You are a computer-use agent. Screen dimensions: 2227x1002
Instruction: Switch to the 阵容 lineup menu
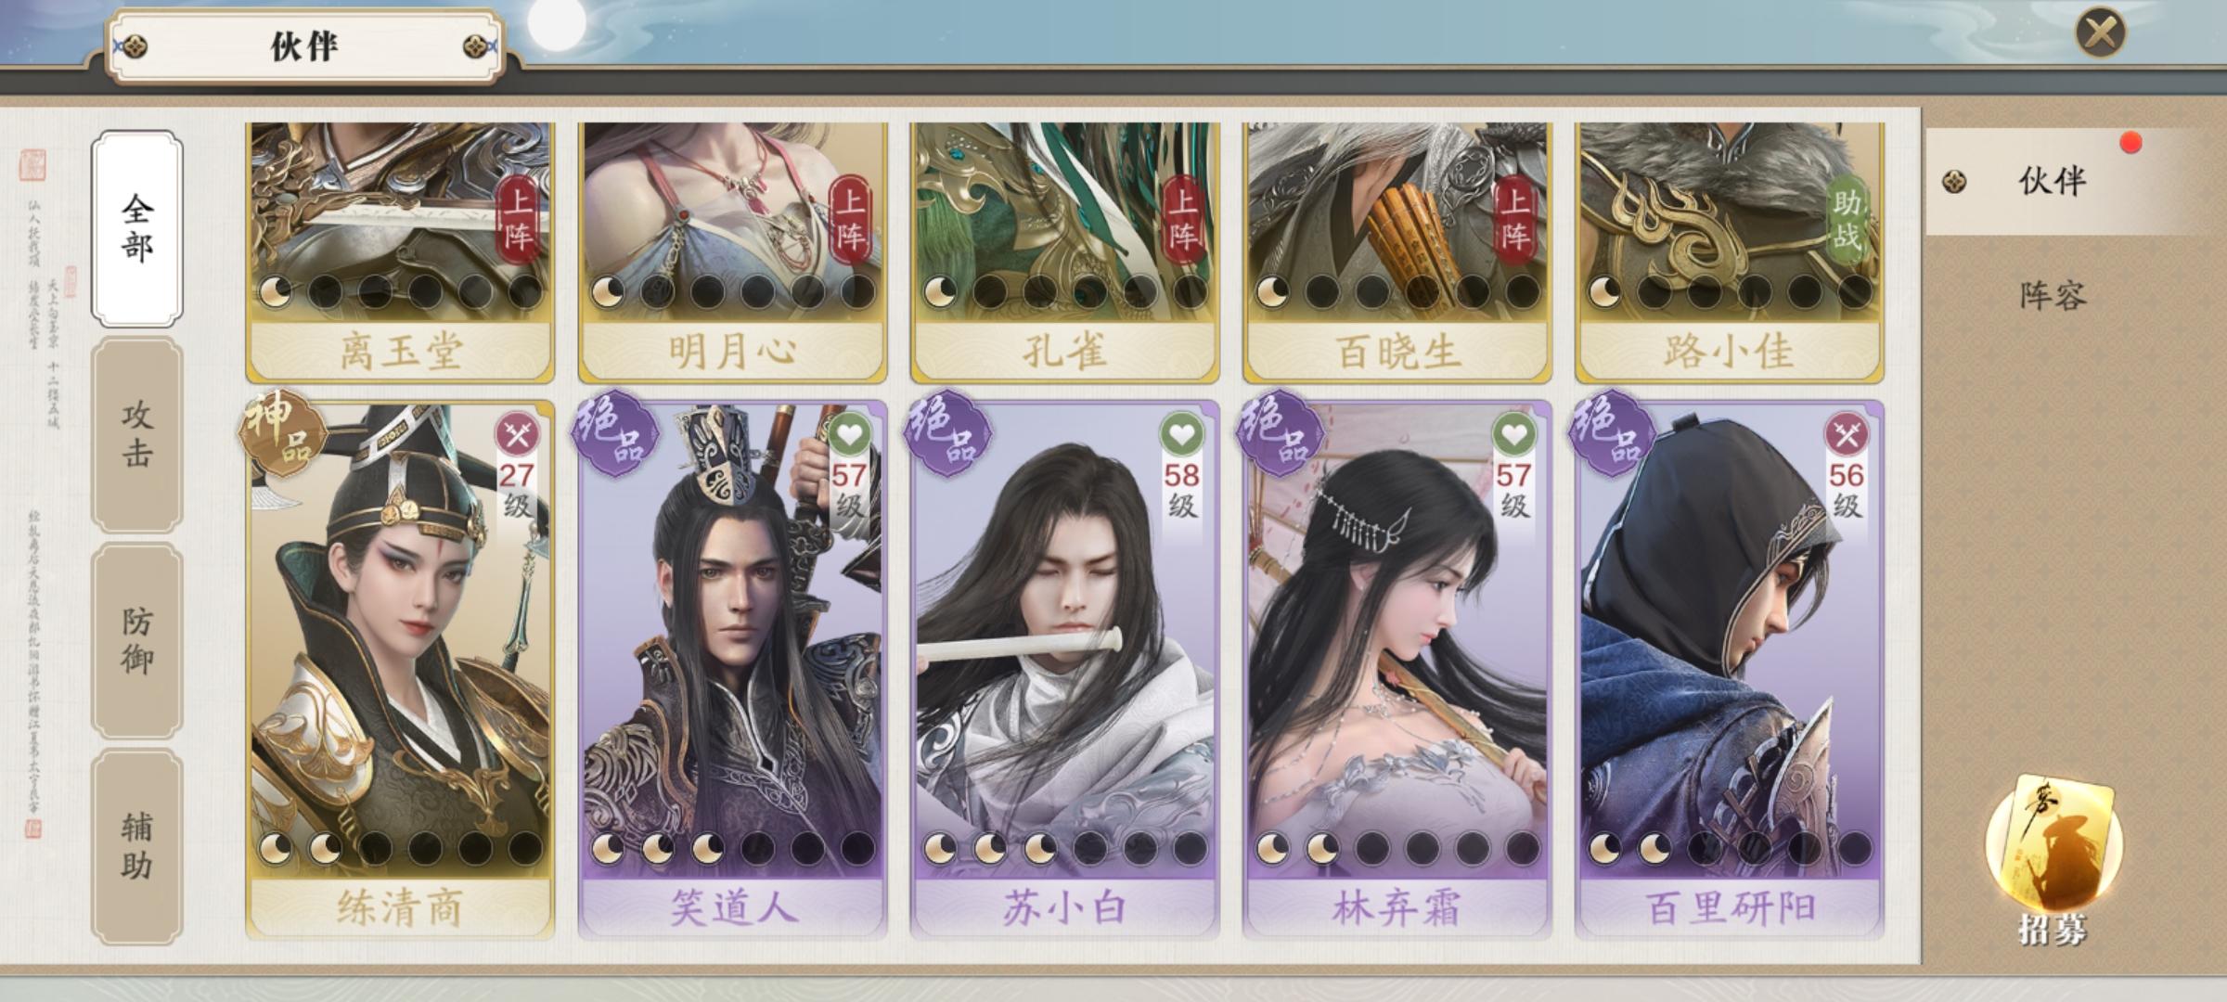(2053, 296)
